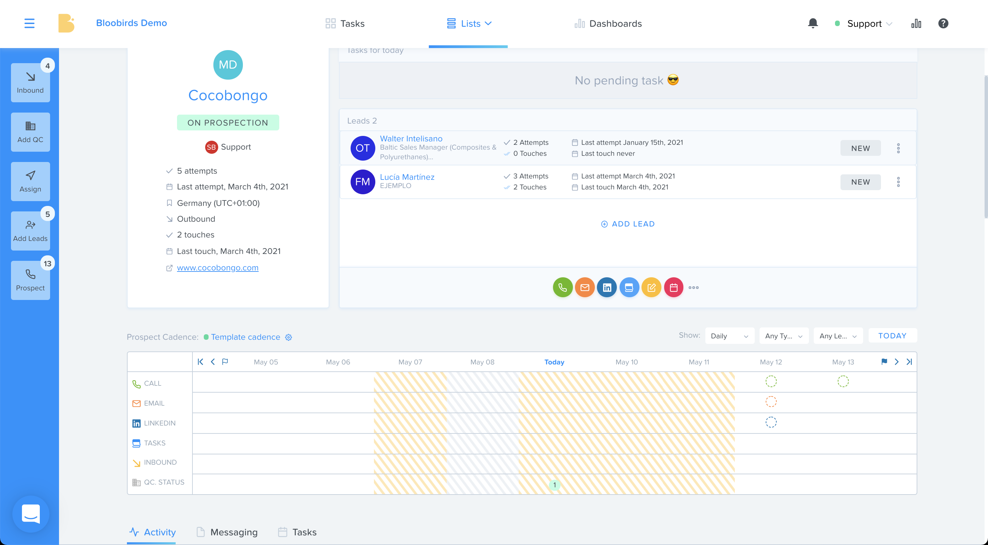Viewport: 988px width, 545px height.
Task: Click the Add QC sidebar button
Action: click(30, 132)
